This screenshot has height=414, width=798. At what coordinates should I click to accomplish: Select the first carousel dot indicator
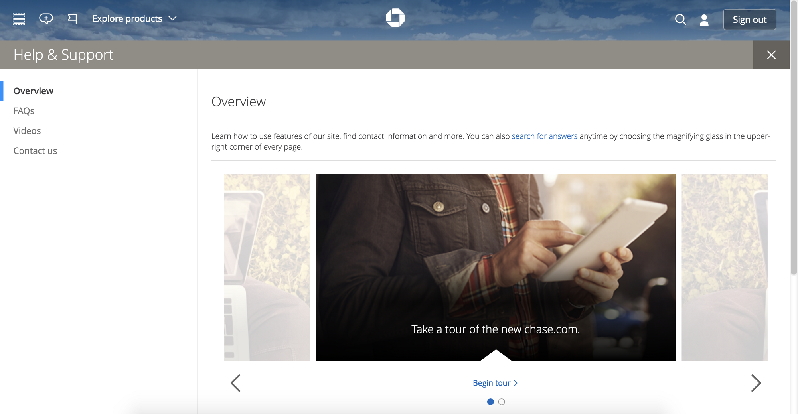pyautogui.click(x=490, y=402)
